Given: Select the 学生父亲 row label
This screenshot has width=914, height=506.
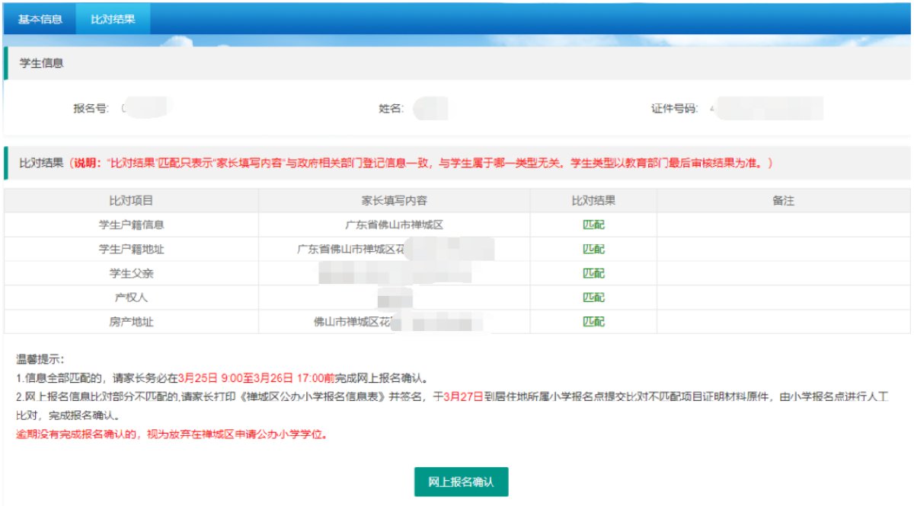Looking at the screenshot, I should pyautogui.click(x=131, y=273).
